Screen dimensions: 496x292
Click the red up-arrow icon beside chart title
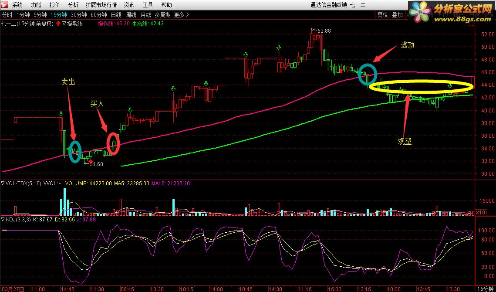pyautogui.click(x=58, y=24)
